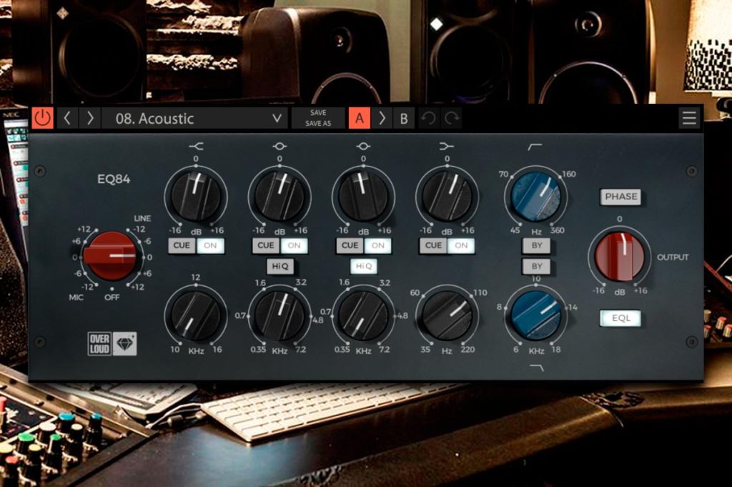732x487 pixels.
Task: Copy A to B arrow icon
Action: [x=382, y=119]
